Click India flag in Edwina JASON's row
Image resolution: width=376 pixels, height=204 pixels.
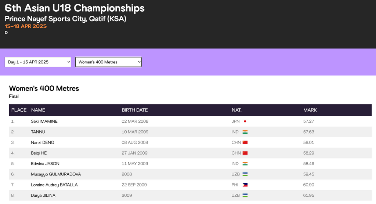click(245, 164)
